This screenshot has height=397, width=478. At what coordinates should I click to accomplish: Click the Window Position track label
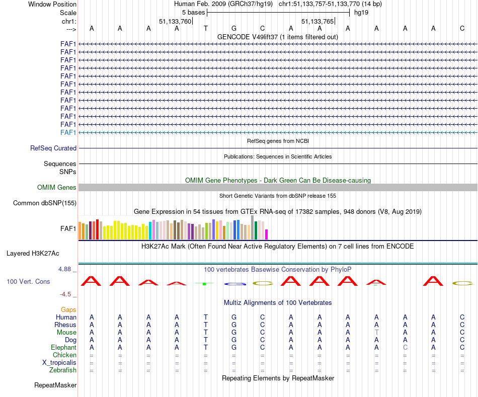coord(52,4)
